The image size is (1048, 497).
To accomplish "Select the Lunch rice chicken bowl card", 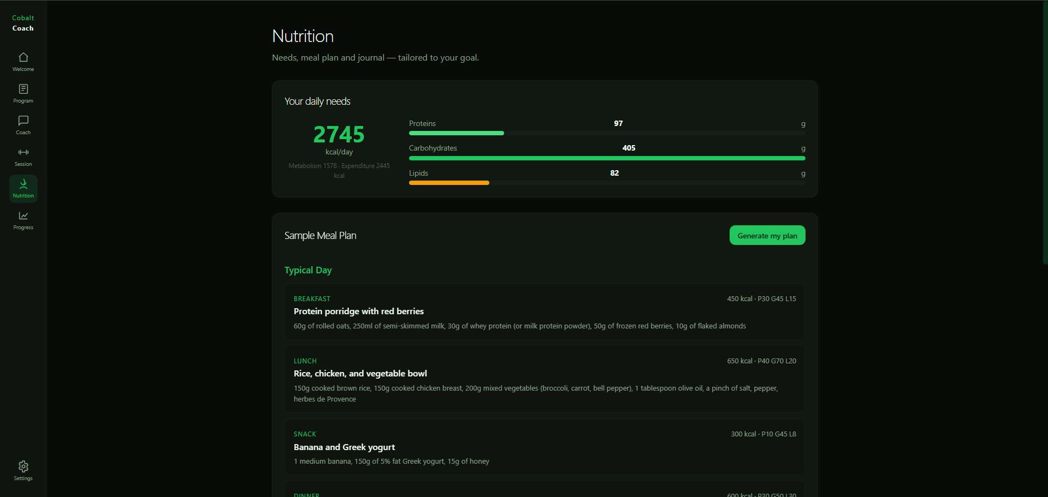I will click(x=544, y=379).
